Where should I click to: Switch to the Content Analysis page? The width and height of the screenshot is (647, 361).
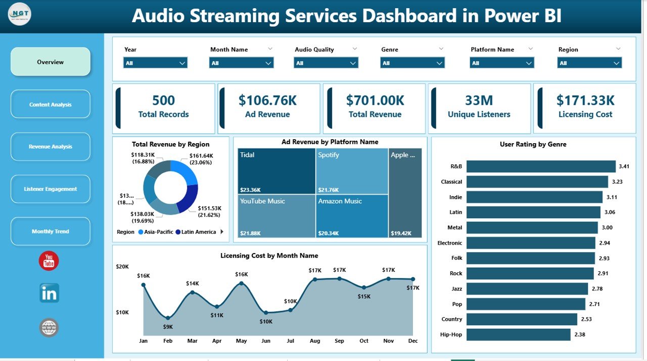[50, 104]
